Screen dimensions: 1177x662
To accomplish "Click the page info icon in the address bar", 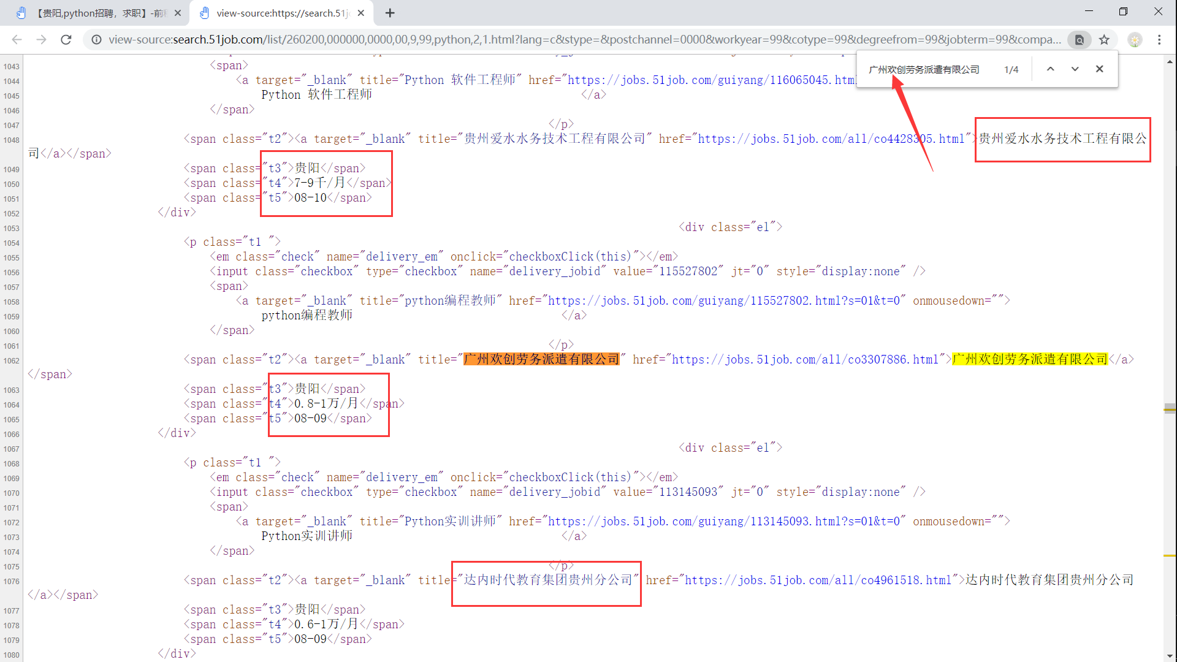I will (97, 39).
